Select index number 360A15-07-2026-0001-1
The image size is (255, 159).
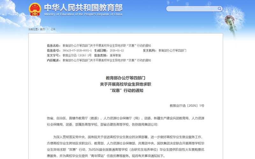pyautogui.click(x=77, y=51)
